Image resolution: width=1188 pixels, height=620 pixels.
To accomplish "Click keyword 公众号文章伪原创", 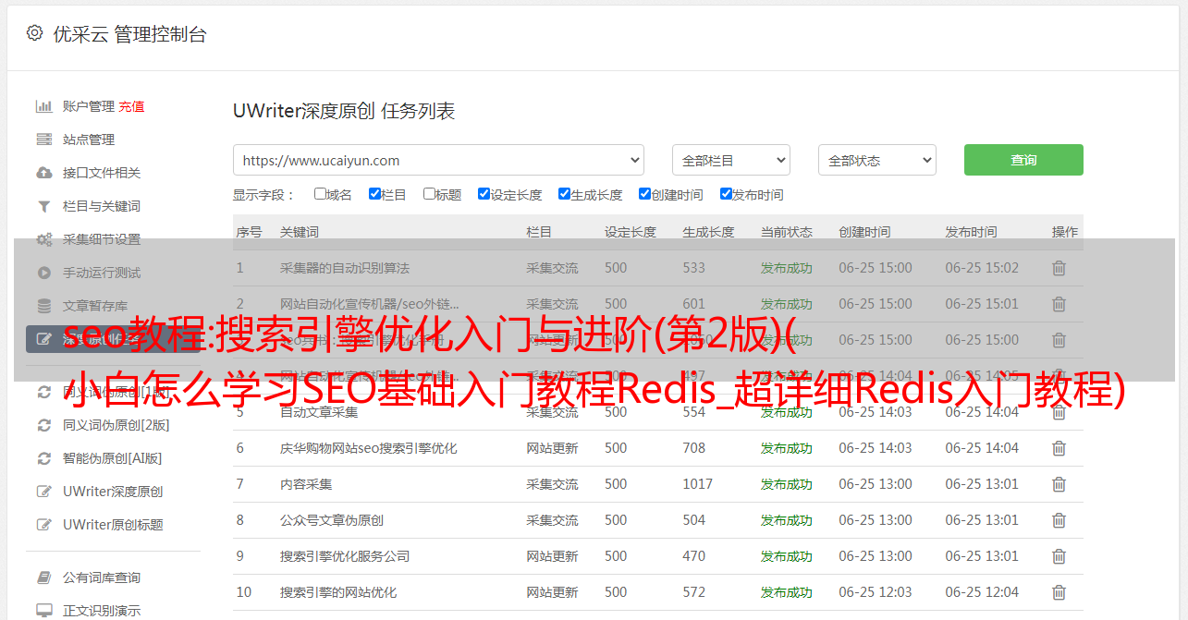I will [332, 520].
